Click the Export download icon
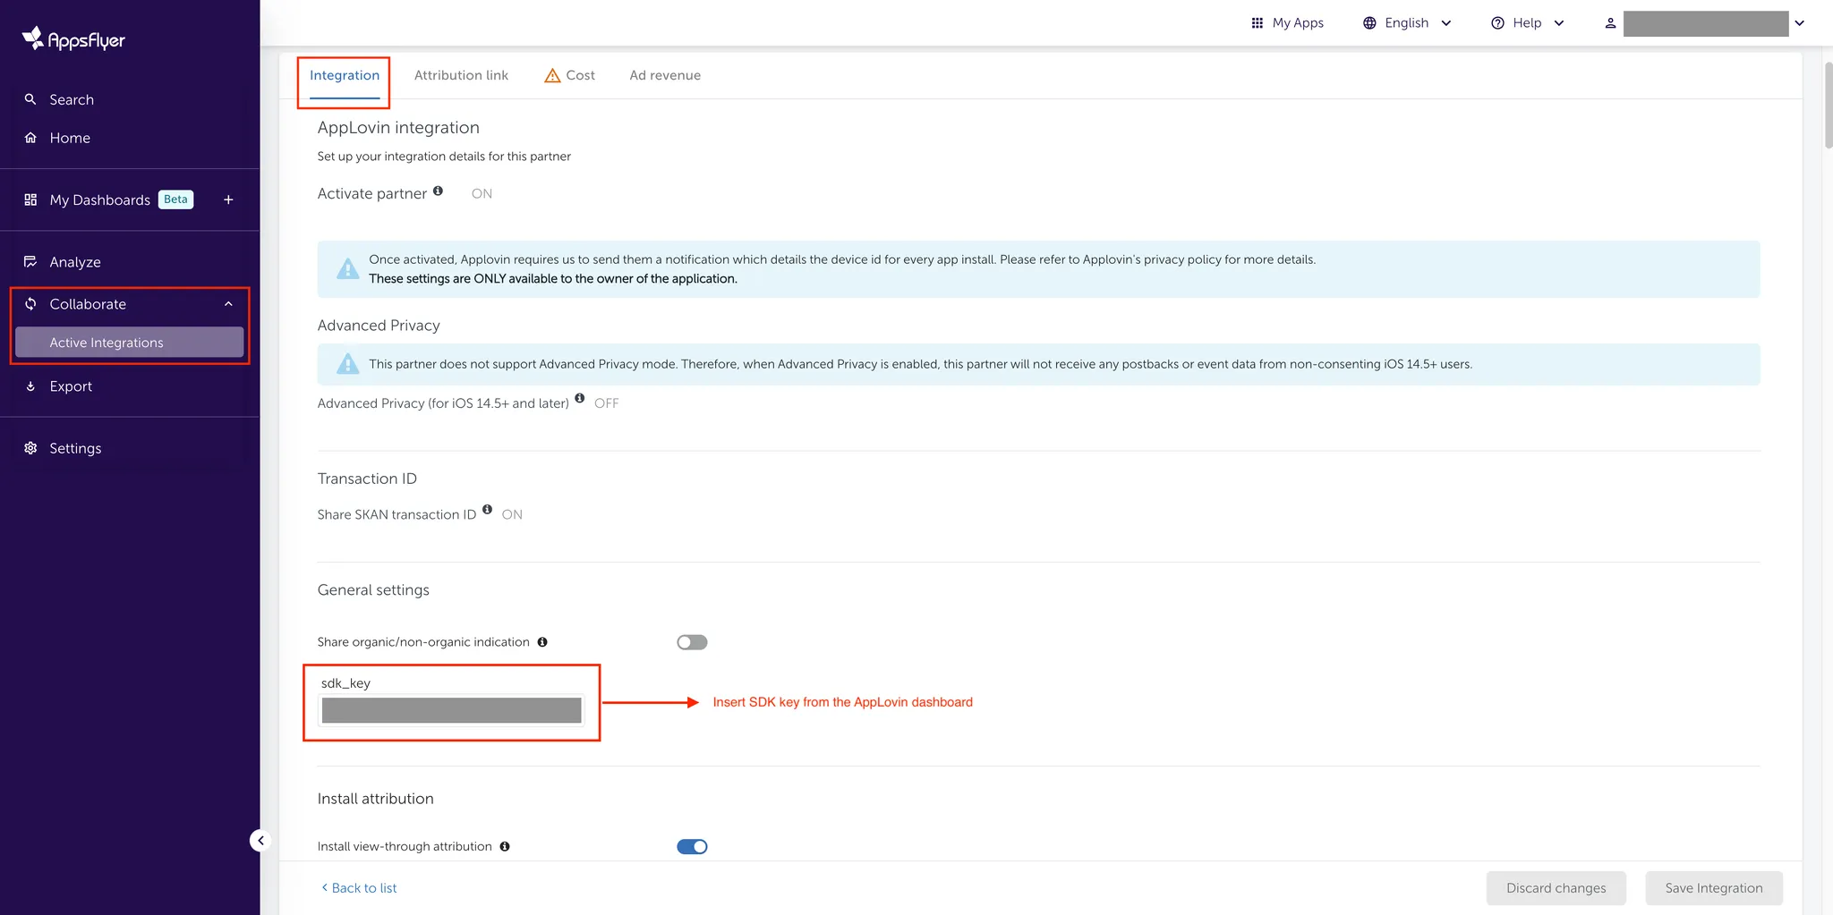The image size is (1833, 915). (30, 386)
